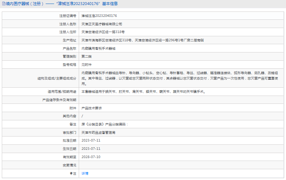Image resolution: width=286 pixels, height=180 pixels.
Task: Click the 产品名称 row label
Action: click(69, 49)
